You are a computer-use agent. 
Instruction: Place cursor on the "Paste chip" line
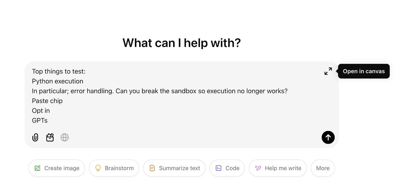[47, 101]
